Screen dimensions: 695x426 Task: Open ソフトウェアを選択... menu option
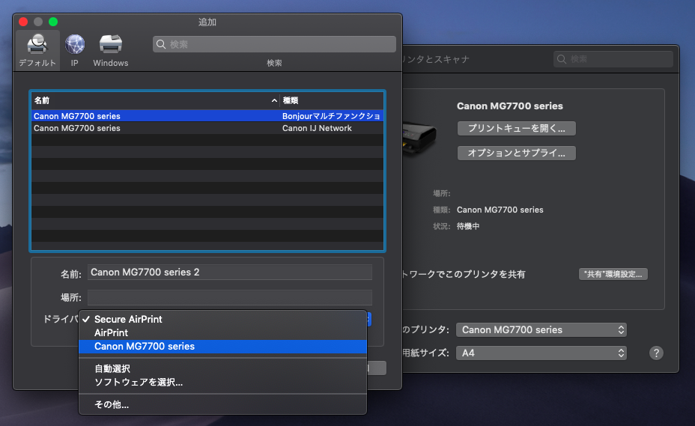[x=222, y=382]
